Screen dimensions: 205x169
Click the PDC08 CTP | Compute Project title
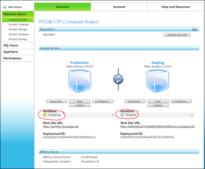68,22
